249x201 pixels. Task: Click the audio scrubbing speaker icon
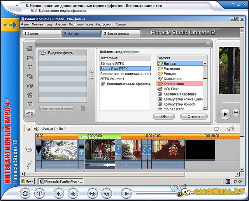click(x=231, y=129)
